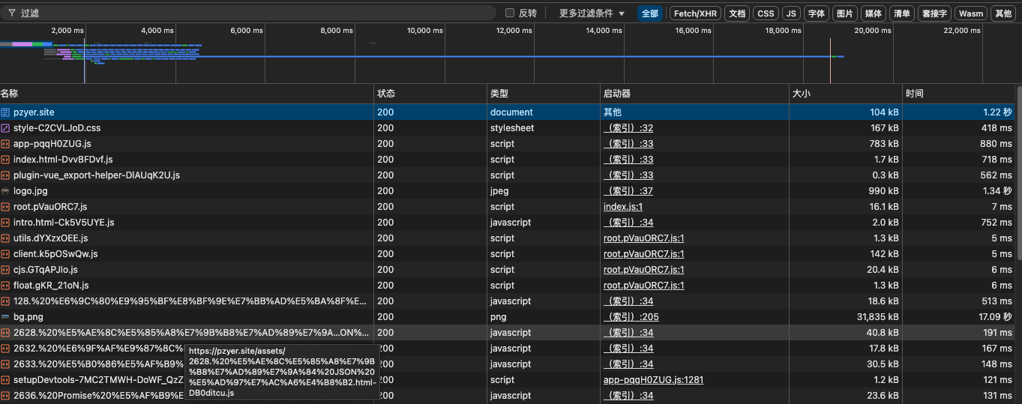
Task: Open the 更多过滤条件 dropdown
Action: click(x=592, y=13)
